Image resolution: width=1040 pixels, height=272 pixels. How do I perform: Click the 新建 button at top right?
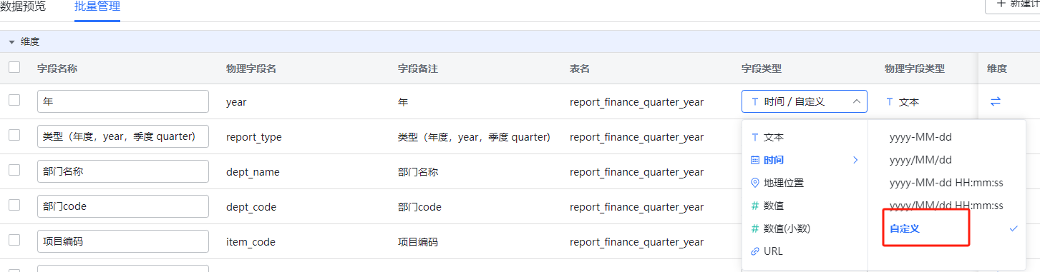tap(1012, 4)
